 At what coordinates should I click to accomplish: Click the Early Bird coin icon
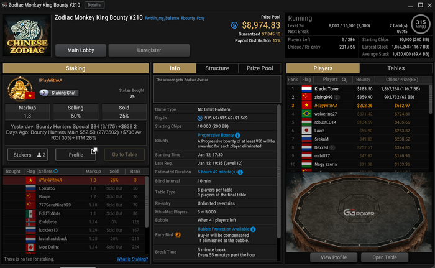(x=178, y=235)
